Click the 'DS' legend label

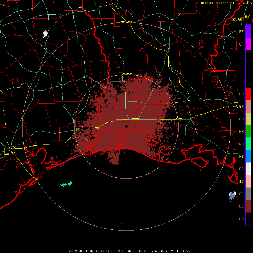tap(241, 169)
